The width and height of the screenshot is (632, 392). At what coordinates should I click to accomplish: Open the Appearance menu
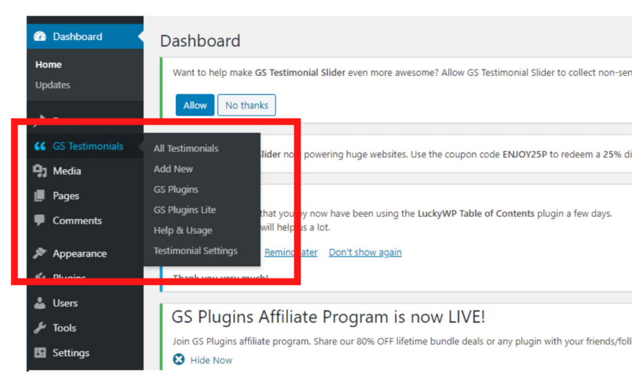(85, 253)
